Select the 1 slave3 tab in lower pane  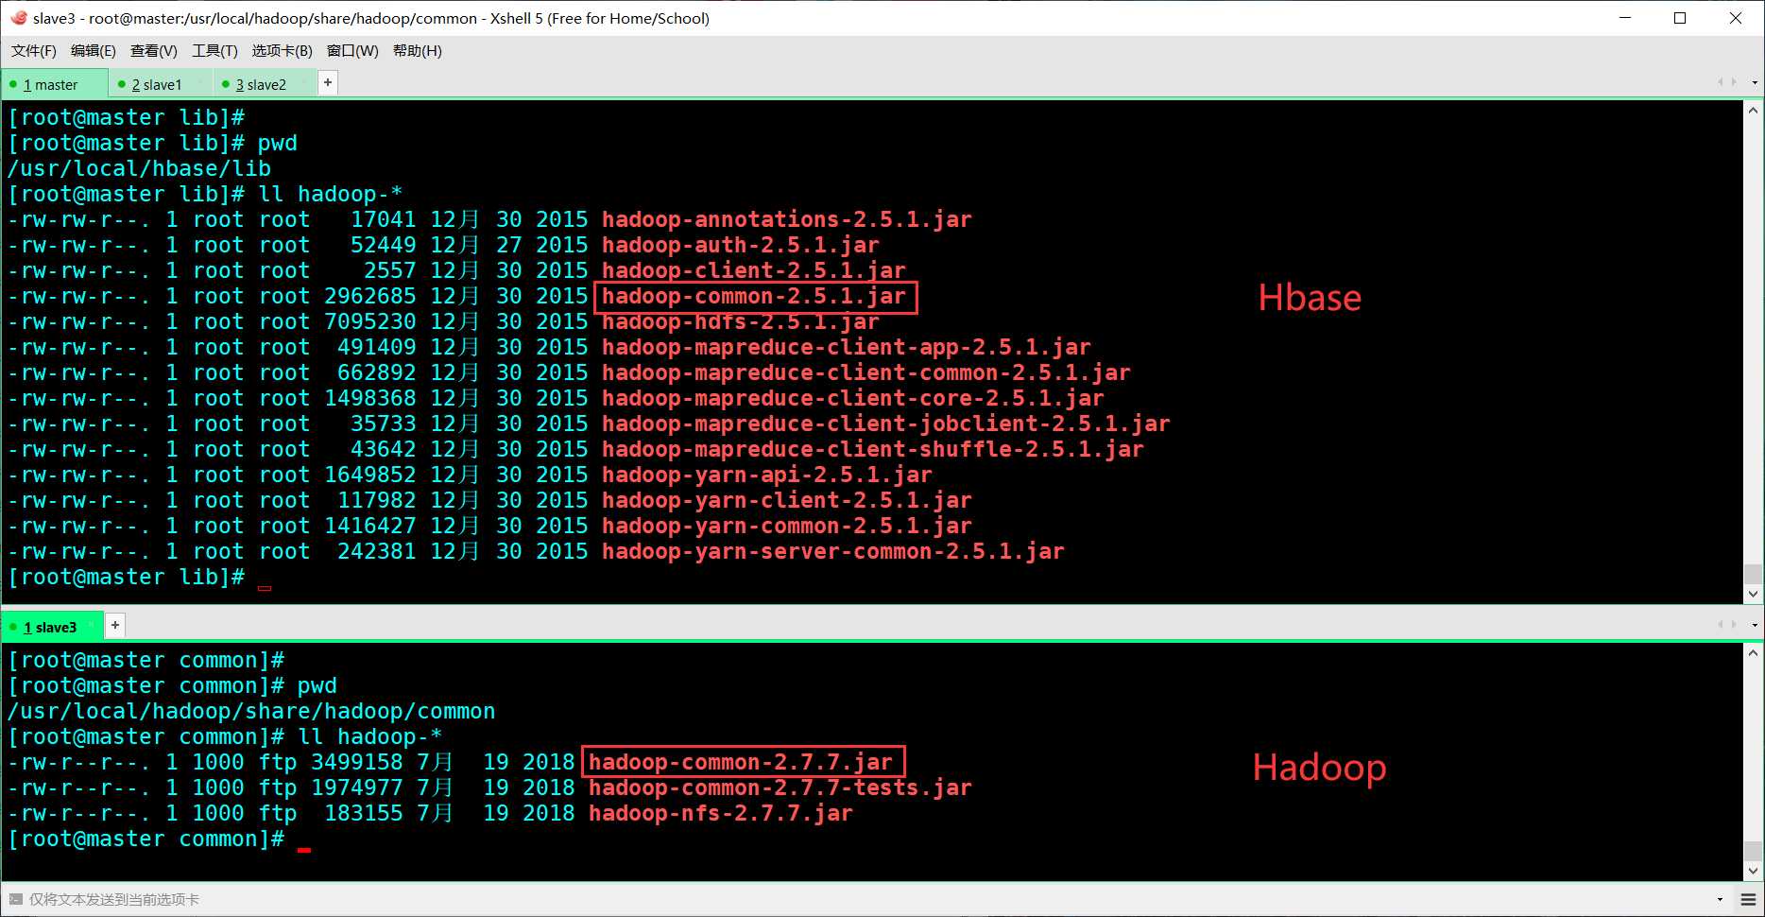point(53,627)
